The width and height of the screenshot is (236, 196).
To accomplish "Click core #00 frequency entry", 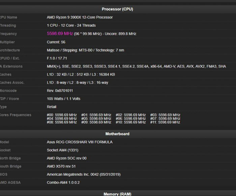I will (x=62, y=115).
